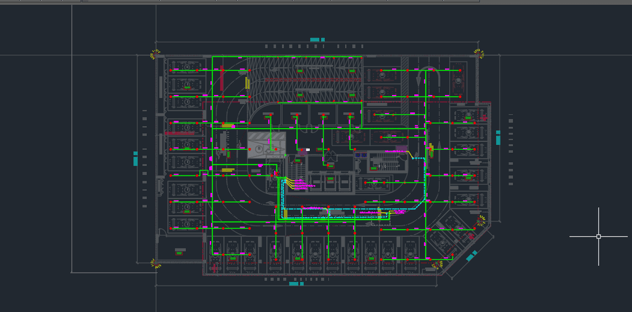Select the cyan dimension label below the plan
Screen dimensions: 632x312
[297, 284]
